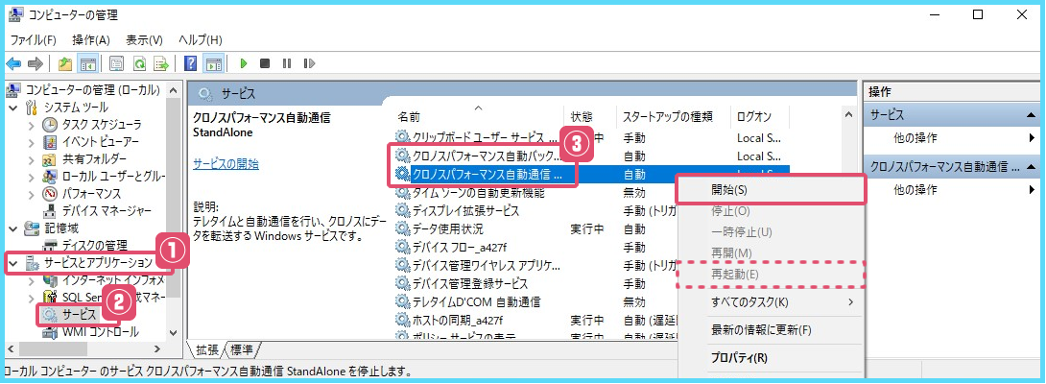This screenshot has height=384, width=1046.
Task: Collapse the システム ツール tree node
Action: [x=13, y=108]
